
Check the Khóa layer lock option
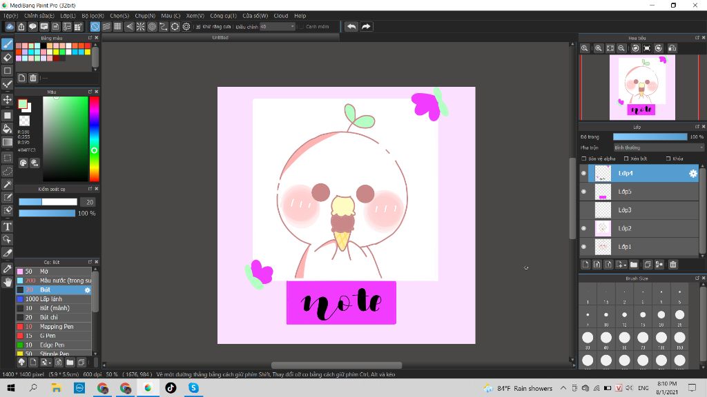668,159
